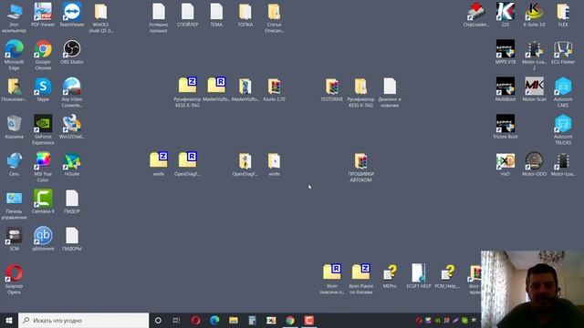Open Браузер Opera desktop shortcut
Viewport: 584px width, 328px height.
pyautogui.click(x=15, y=273)
